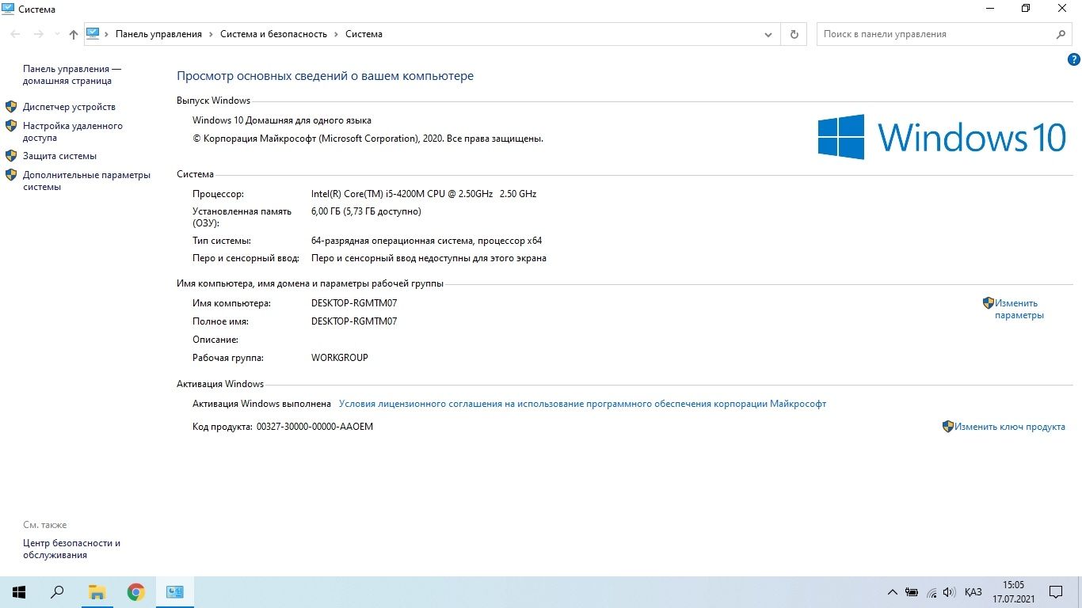The image size is (1082, 608).
Task: Click shield icon beside 'Изменить ключ продукта'
Action: point(947,426)
